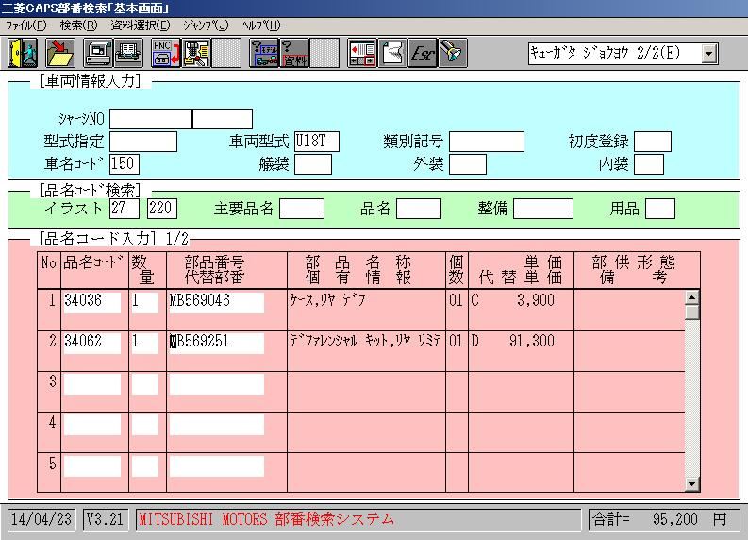Click the 品名 input field in green panel

pyautogui.click(x=419, y=209)
